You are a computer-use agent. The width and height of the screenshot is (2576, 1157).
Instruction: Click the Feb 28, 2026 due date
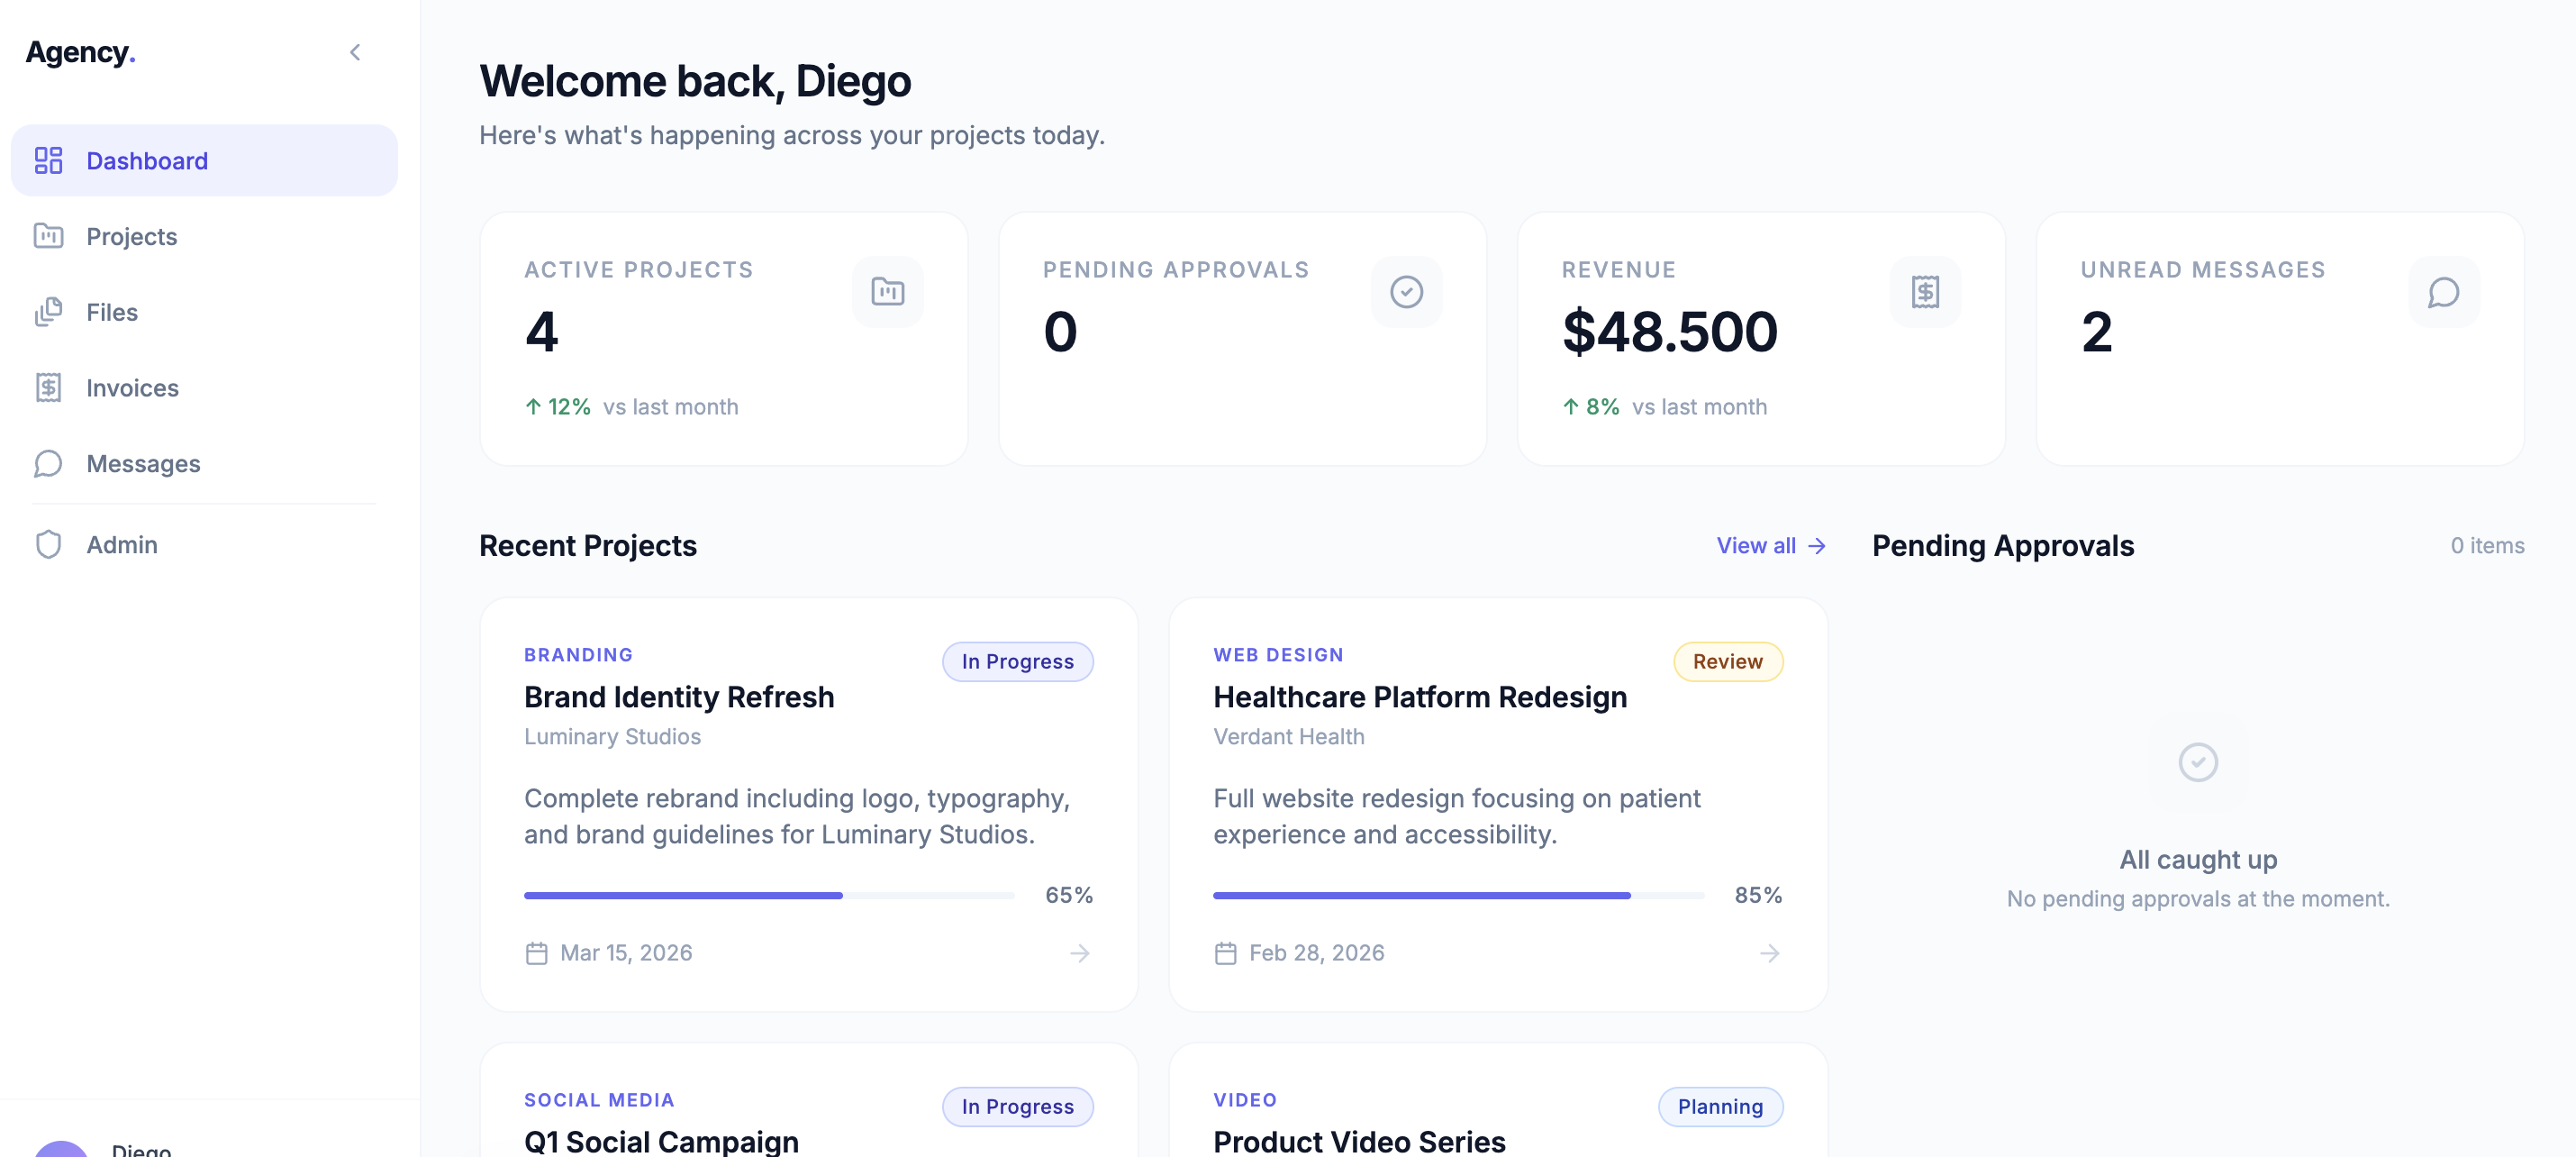tap(1316, 952)
